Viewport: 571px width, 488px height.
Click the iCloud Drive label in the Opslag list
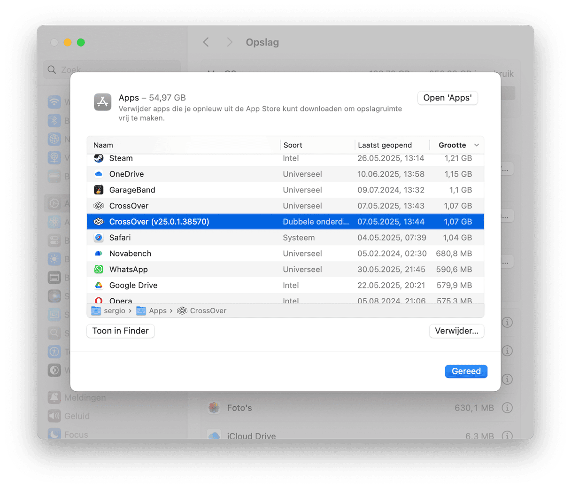coord(251,436)
